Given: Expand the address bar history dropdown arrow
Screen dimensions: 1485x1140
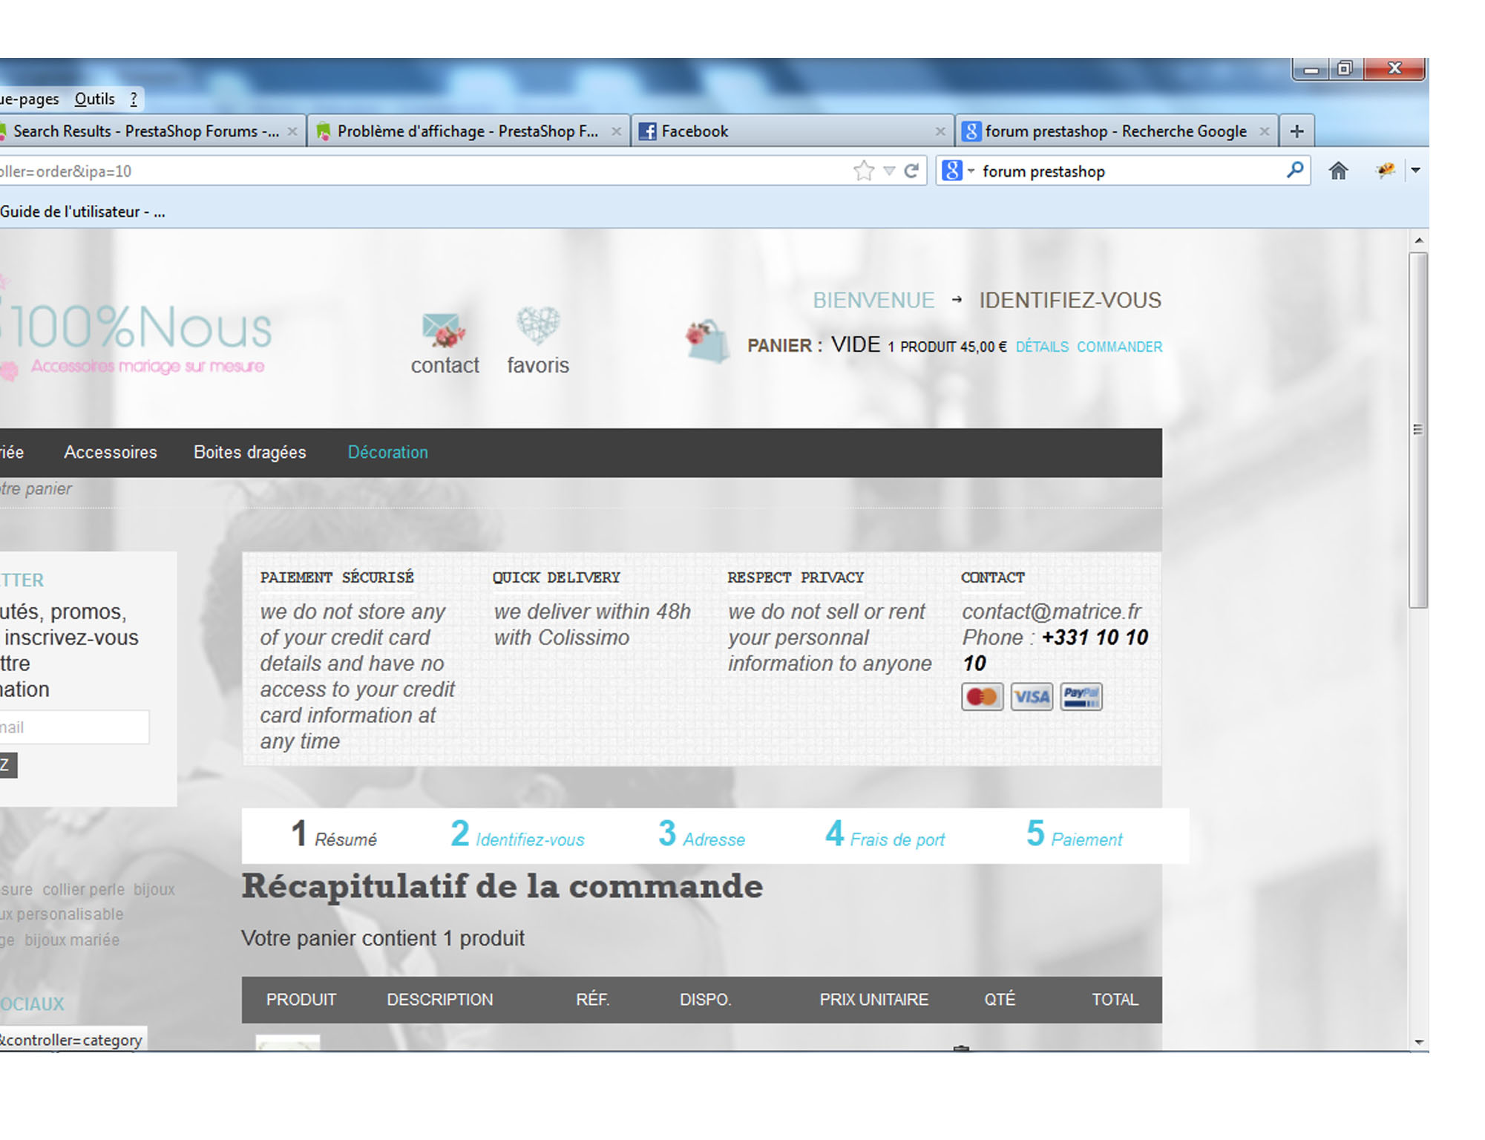Looking at the screenshot, I should tap(889, 171).
